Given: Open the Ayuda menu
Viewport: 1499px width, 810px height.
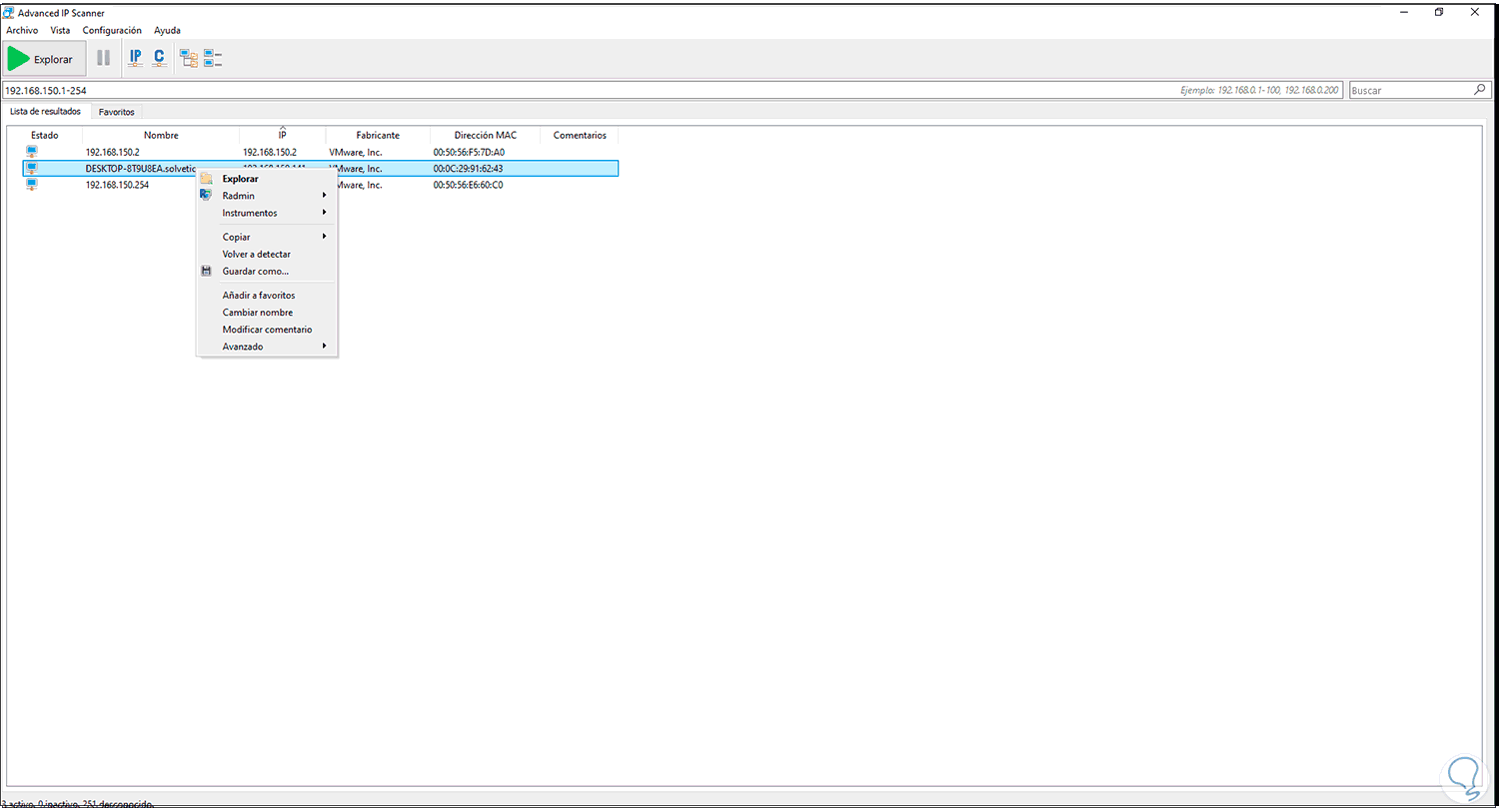Looking at the screenshot, I should click(x=167, y=31).
